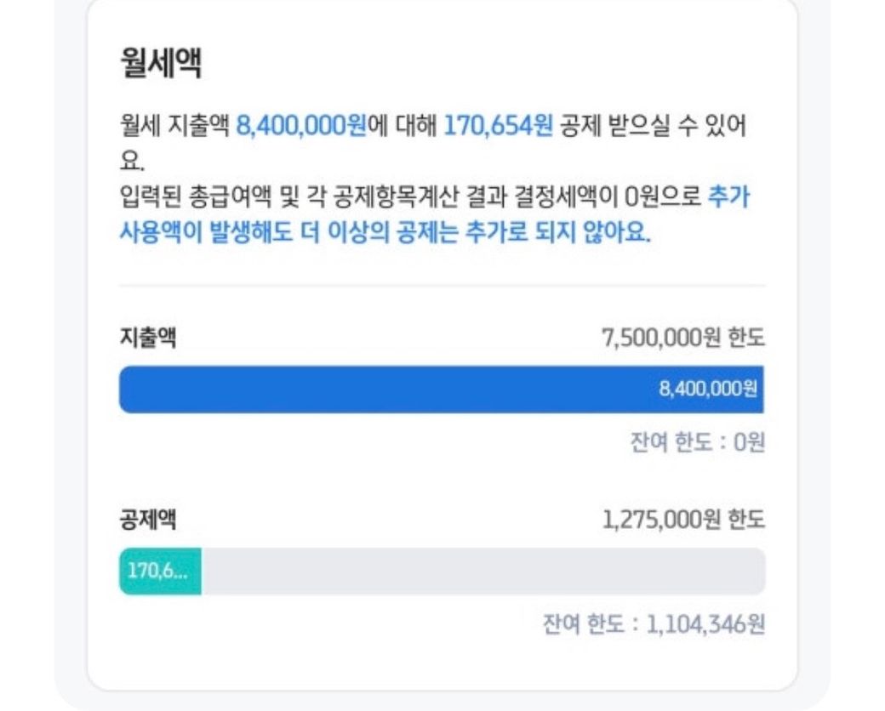Click the 1,275,000원 한도 limit text
The image size is (885, 711).
683,520
